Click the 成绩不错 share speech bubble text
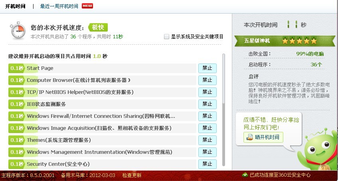Screen dimensions: 338x181 (271, 123)
